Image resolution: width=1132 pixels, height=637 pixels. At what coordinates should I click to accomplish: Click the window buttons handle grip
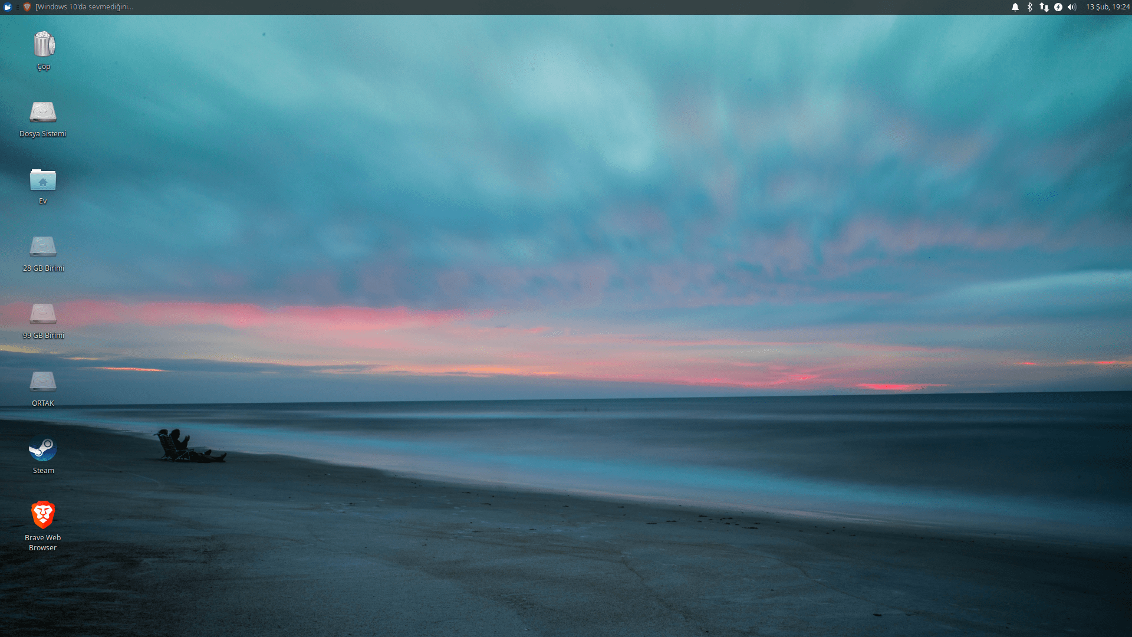point(18,7)
